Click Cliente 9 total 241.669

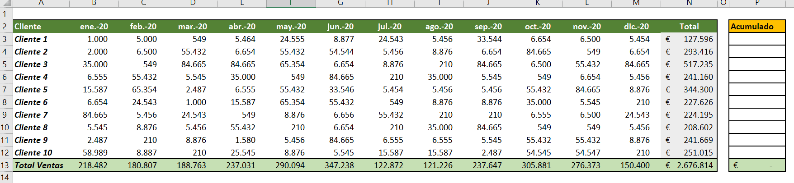click(689, 140)
